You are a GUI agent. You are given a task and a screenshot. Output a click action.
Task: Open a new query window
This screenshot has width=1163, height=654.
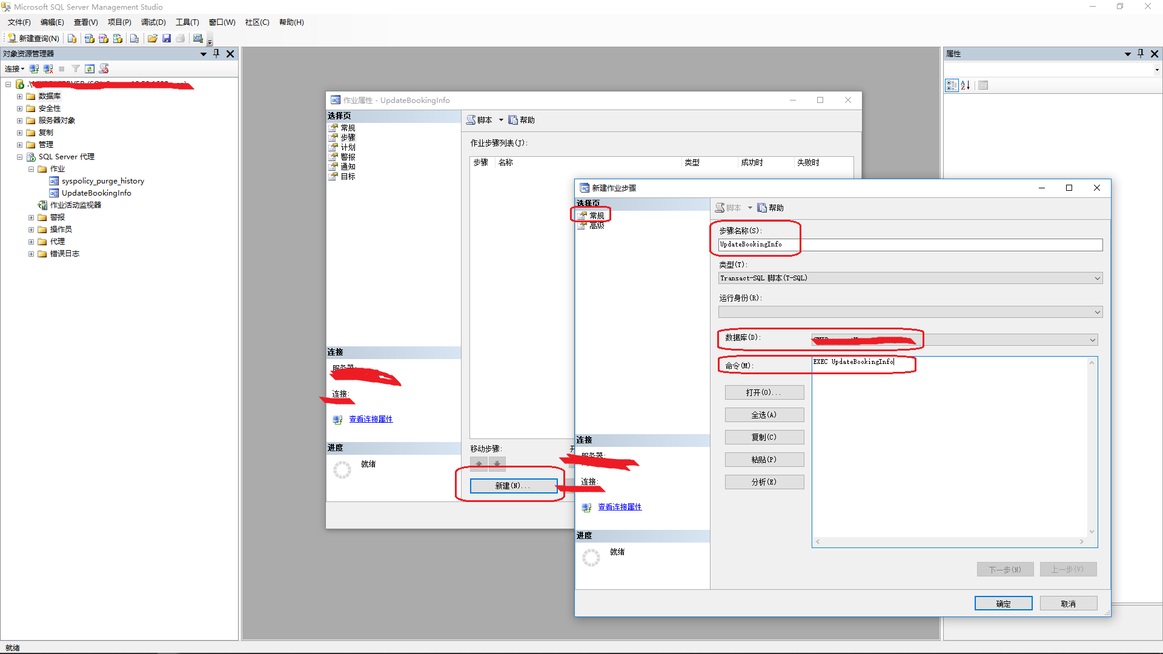tap(33, 38)
